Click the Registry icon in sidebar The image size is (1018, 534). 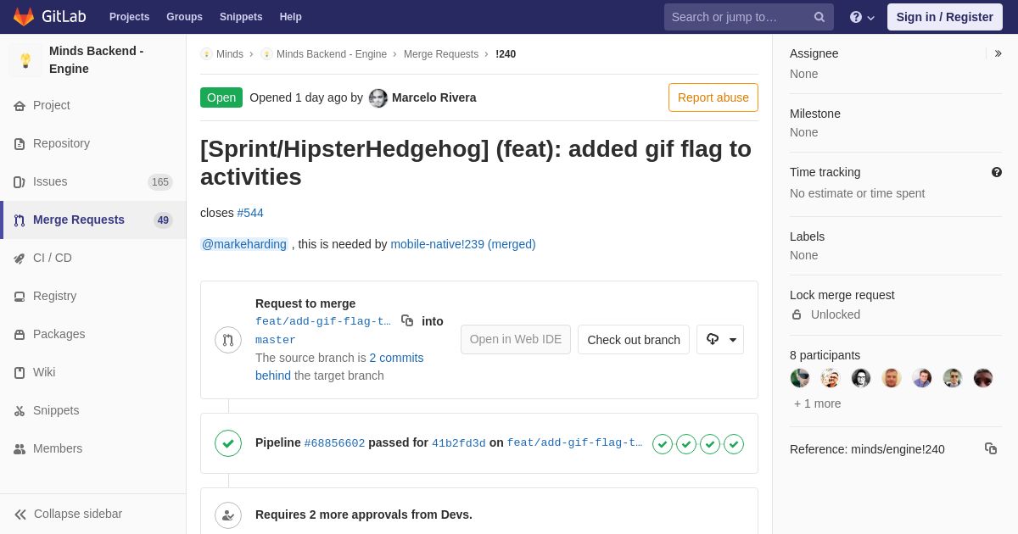[x=20, y=297]
